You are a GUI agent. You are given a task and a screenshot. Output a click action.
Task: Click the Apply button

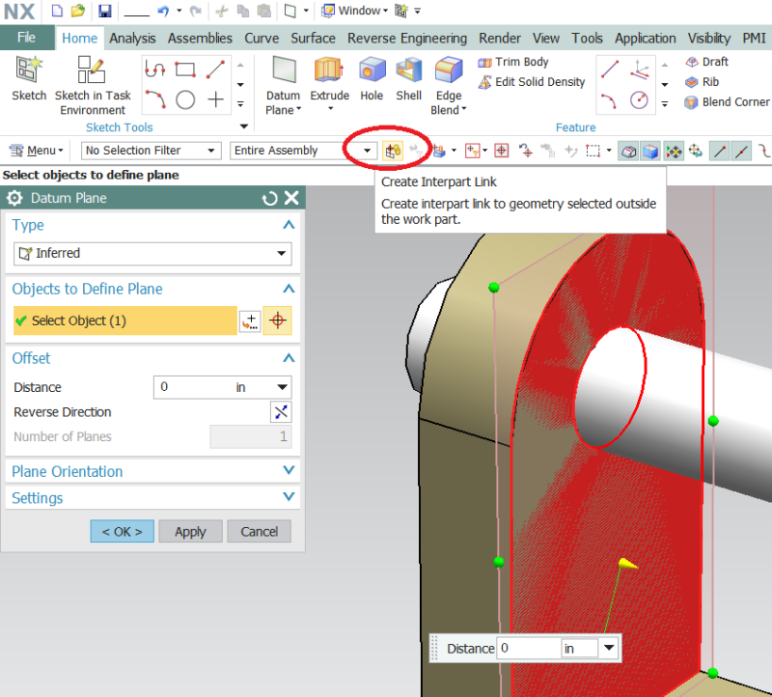tap(190, 532)
